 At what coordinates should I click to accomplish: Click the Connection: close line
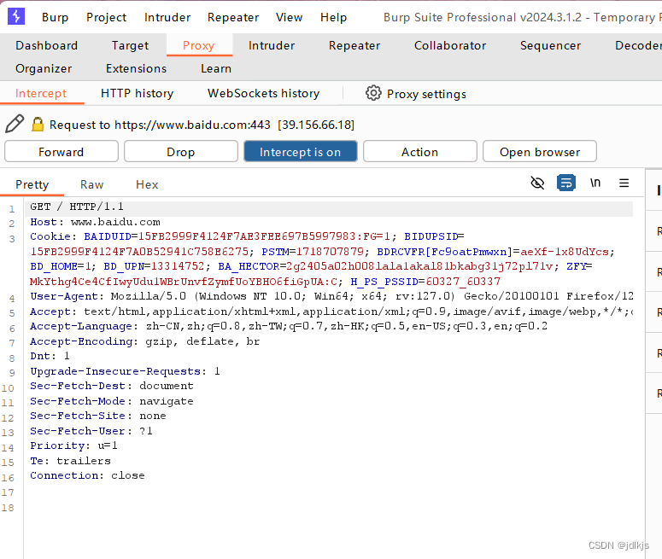tap(87, 475)
